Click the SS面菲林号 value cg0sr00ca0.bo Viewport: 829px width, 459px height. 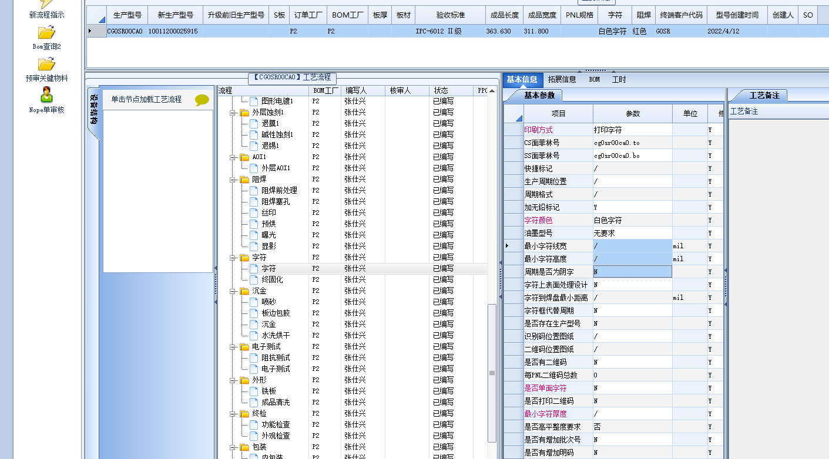tap(617, 156)
